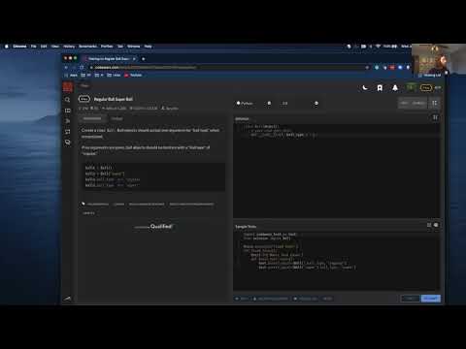Click the kyu rank badge beside the avatar
This screenshot has height=349, width=466.
pyautogui.click(x=426, y=87)
